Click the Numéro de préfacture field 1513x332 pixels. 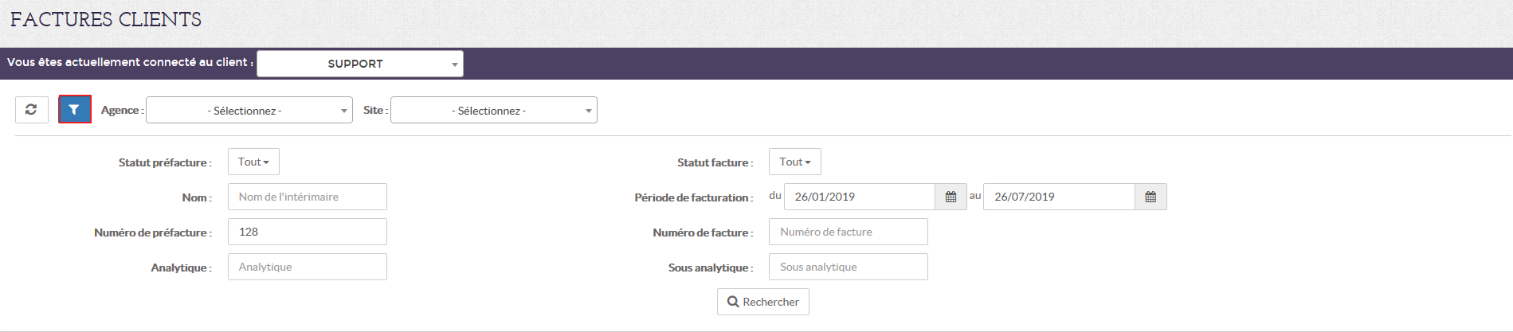(308, 232)
